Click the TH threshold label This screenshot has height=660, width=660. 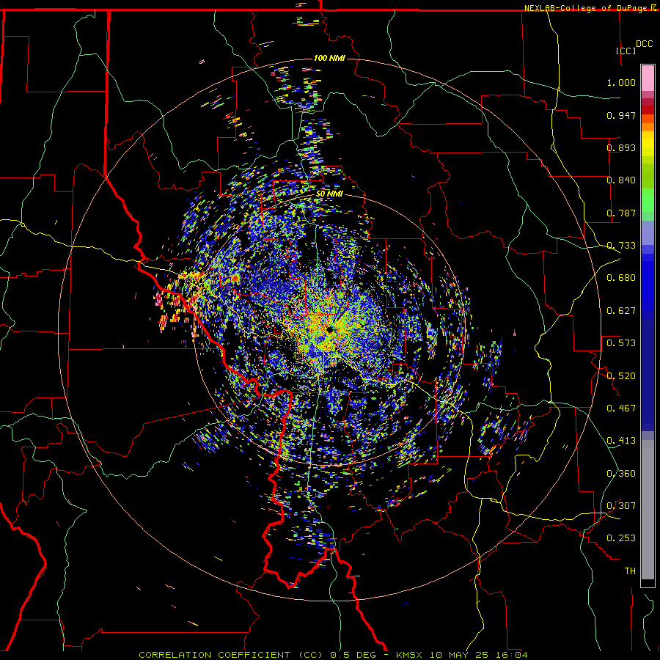click(630, 571)
